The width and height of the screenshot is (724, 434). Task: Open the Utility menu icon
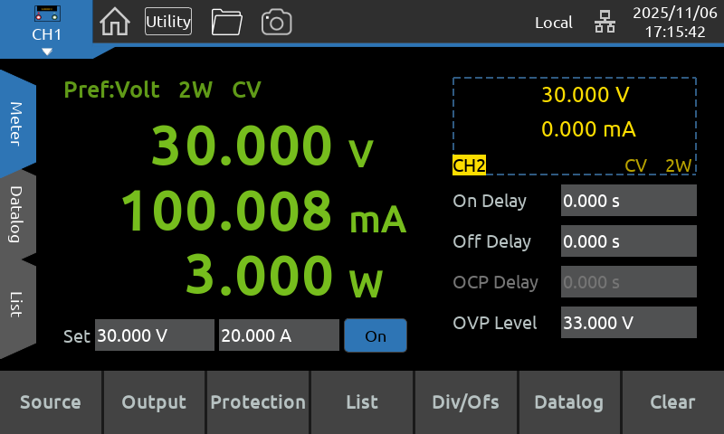pyautogui.click(x=168, y=22)
